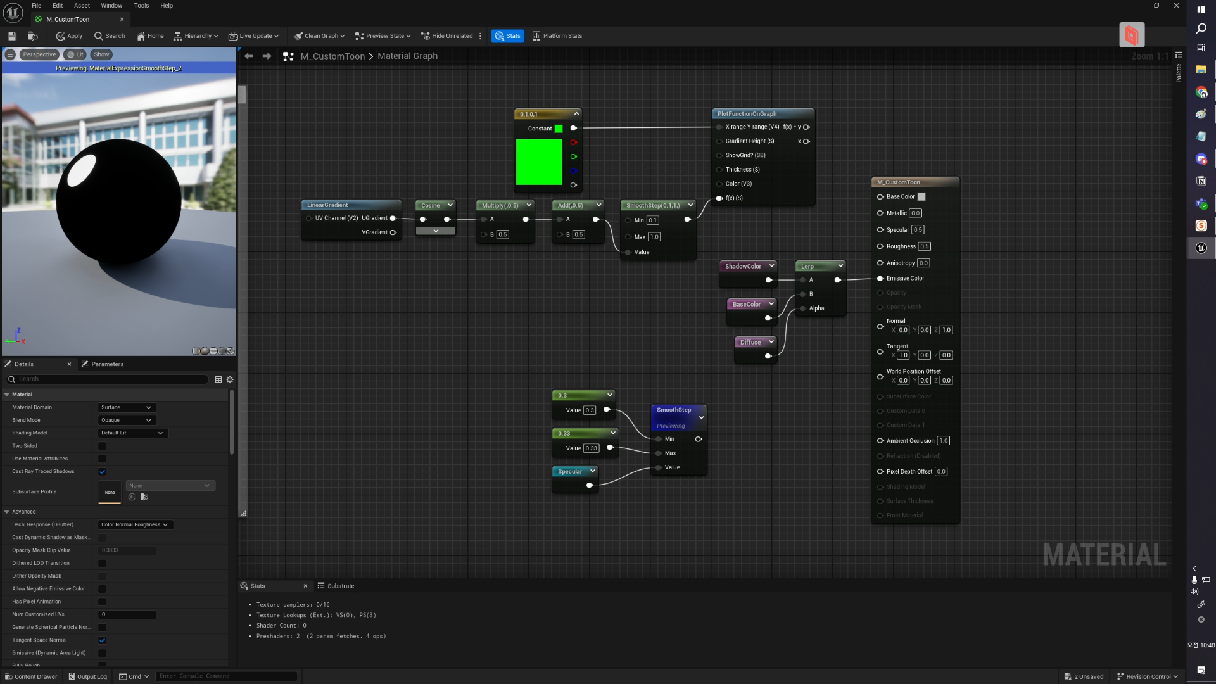
Task: Click the Home toolbar icon
Action: click(x=150, y=36)
